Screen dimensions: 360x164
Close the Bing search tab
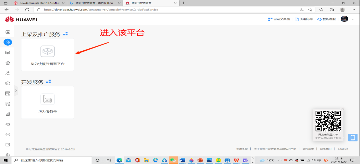119,3
